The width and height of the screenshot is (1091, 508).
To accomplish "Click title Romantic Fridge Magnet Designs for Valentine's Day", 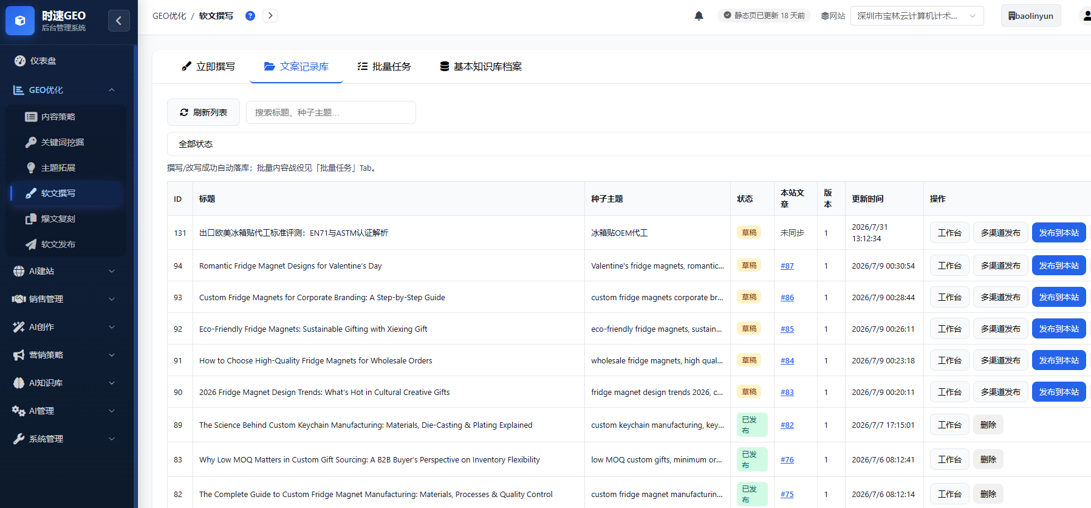I will click(x=290, y=266).
